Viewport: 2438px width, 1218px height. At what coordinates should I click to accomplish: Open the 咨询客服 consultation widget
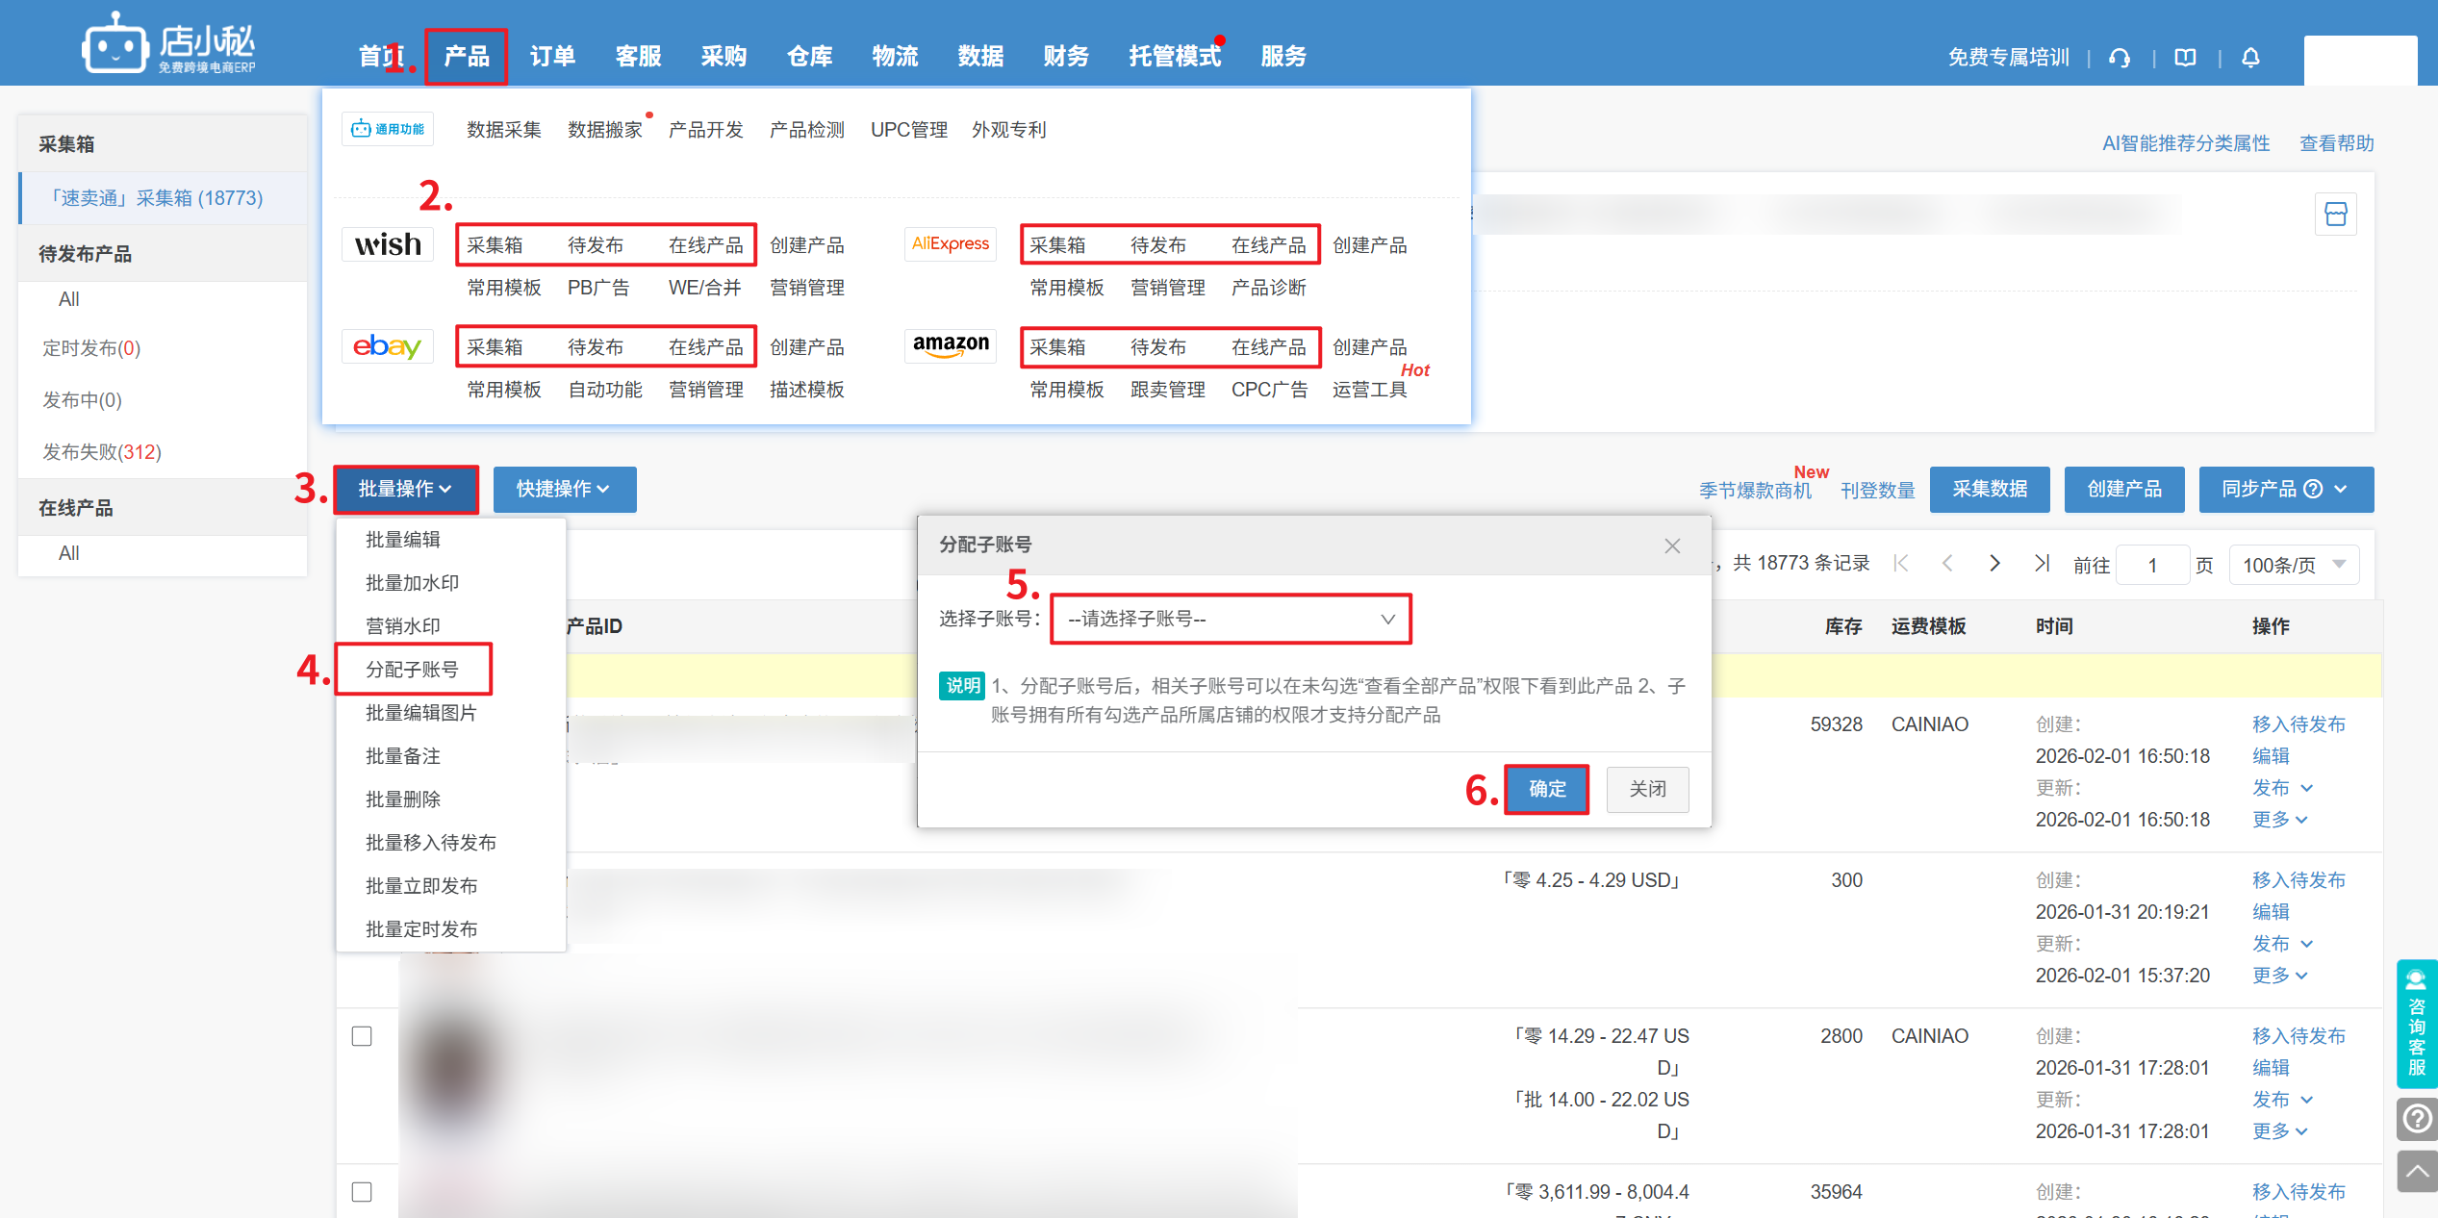click(x=2416, y=1024)
